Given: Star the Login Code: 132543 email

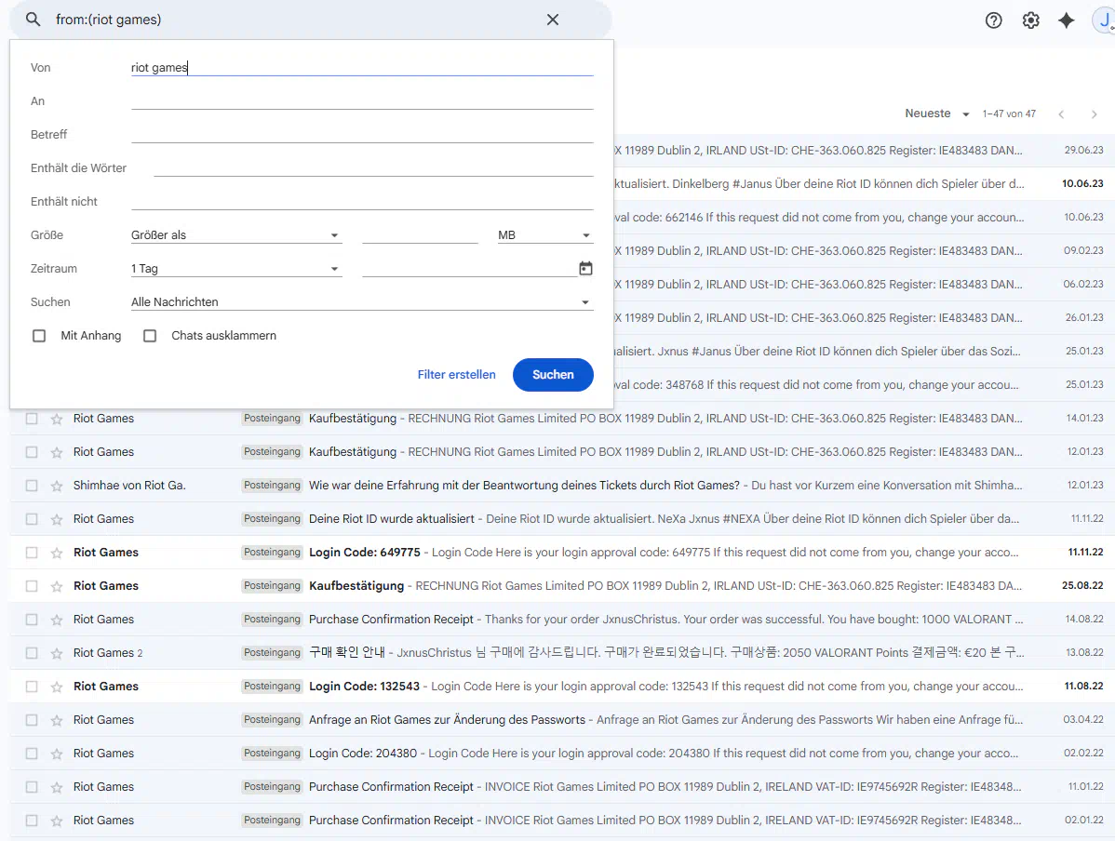Looking at the screenshot, I should [x=57, y=686].
